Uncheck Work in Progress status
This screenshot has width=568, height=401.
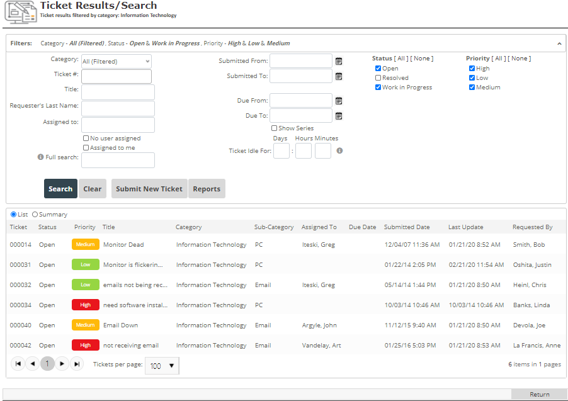point(378,88)
